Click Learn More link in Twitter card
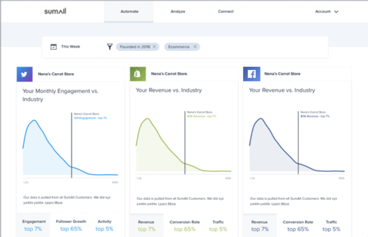 (54, 203)
